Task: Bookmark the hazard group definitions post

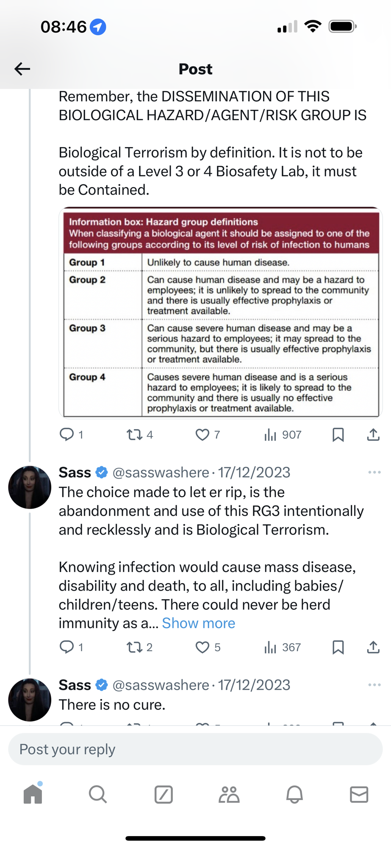Action: click(338, 435)
